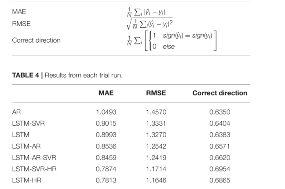Click the Correct direction metric label above Table 4
Viewport: 285px width, 189px height.
click(36, 40)
